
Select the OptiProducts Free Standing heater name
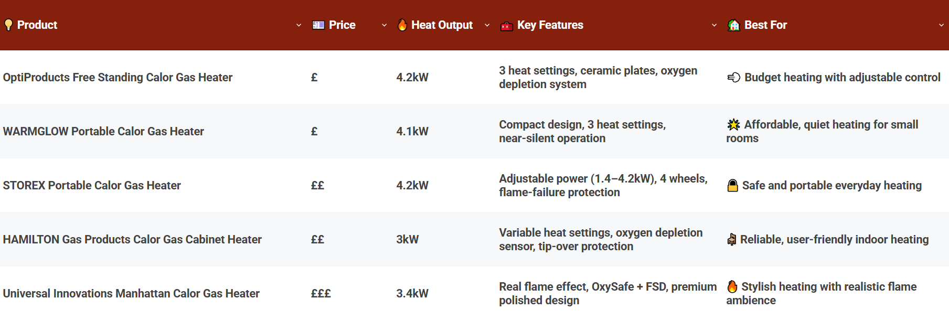tap(118, 77)
